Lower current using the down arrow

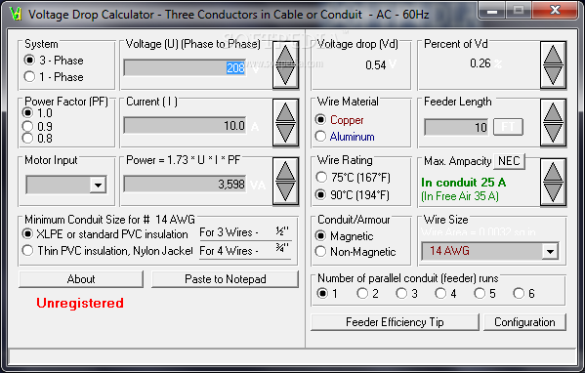coord(285,134)
